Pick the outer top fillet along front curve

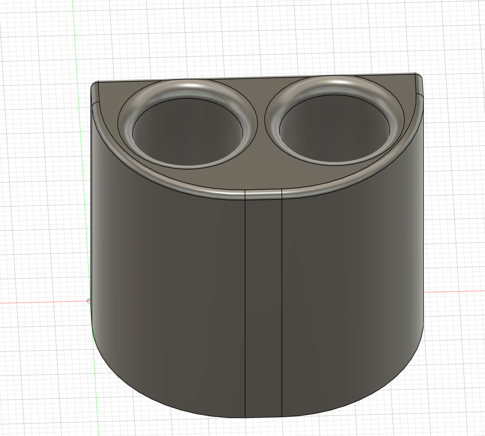point(263,194)
